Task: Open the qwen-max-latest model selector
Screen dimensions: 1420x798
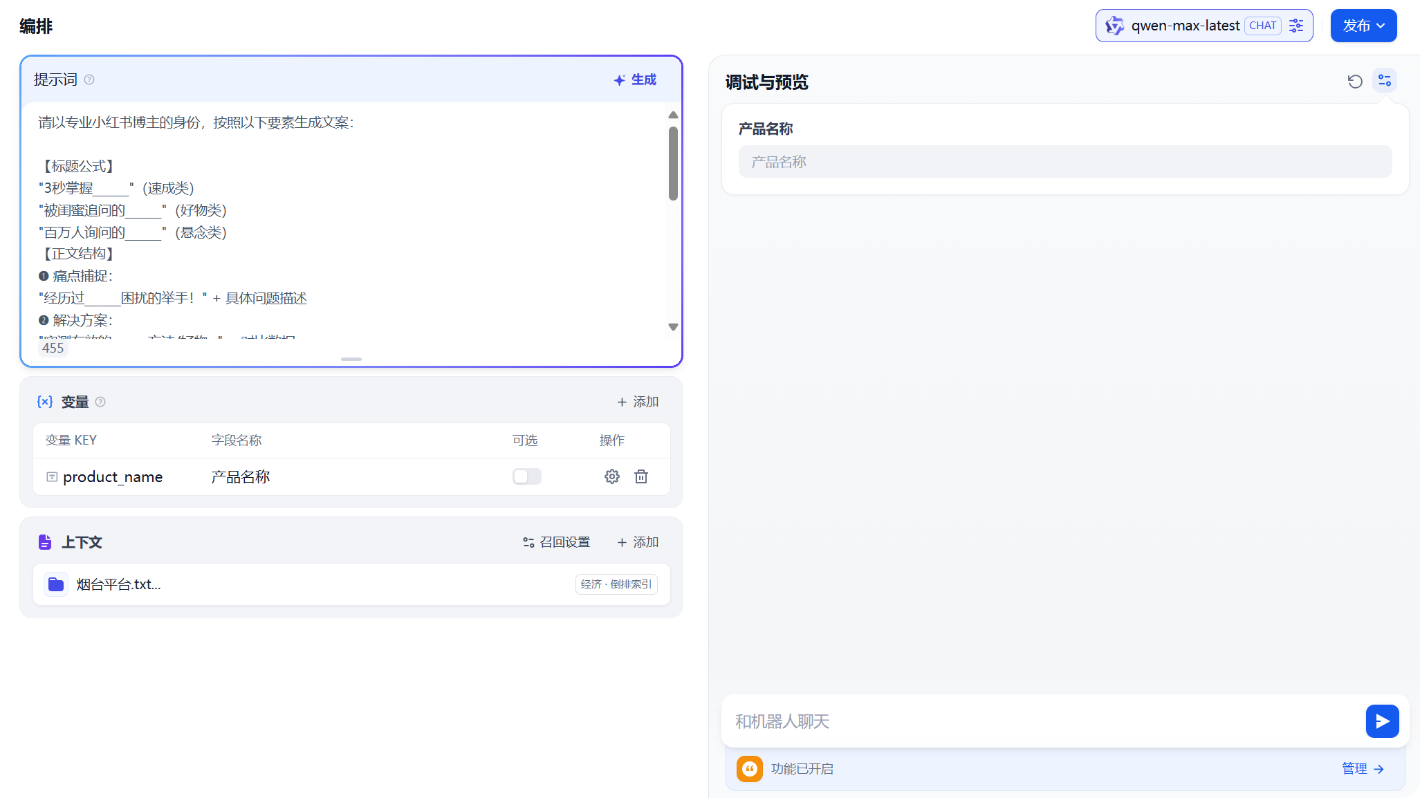Action: click(x=1204, y=26)
